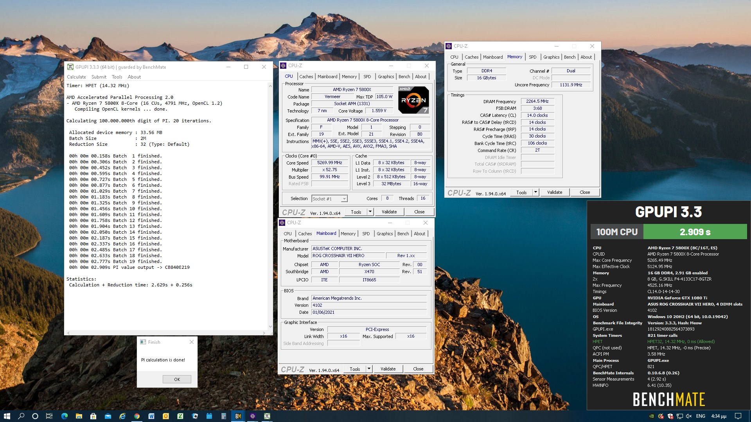This screenshot has height=422, width=751.
Task: Select Graphics tab in CPU-Z processor window
Action: point(386,77)
